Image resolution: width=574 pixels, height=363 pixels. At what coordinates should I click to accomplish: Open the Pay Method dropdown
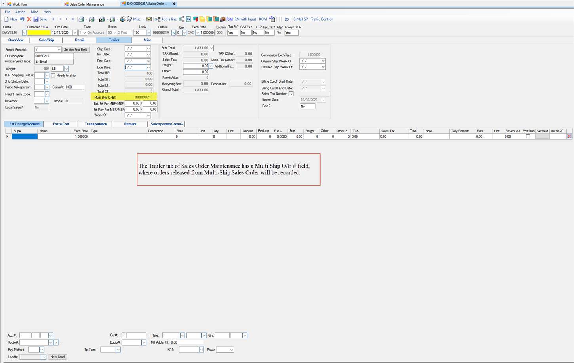pyautogui.click(x=42, y=350)
